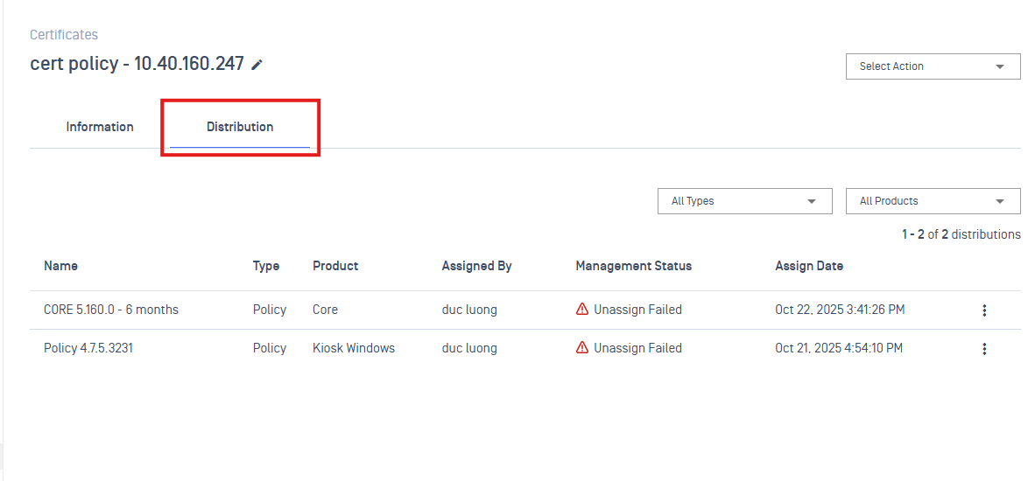The width and height of the screenshot is (1035, 481).
Task: Select the Distribution tab
Action: click(x=240, y=127)
